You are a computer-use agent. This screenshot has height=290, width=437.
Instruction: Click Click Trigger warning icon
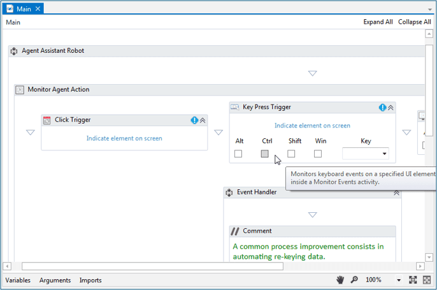tap(194, 120)
